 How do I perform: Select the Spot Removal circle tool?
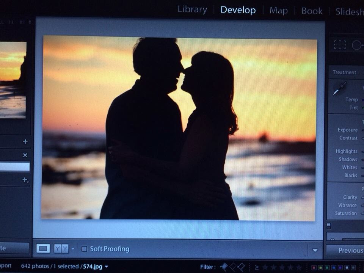coord(357,45)
